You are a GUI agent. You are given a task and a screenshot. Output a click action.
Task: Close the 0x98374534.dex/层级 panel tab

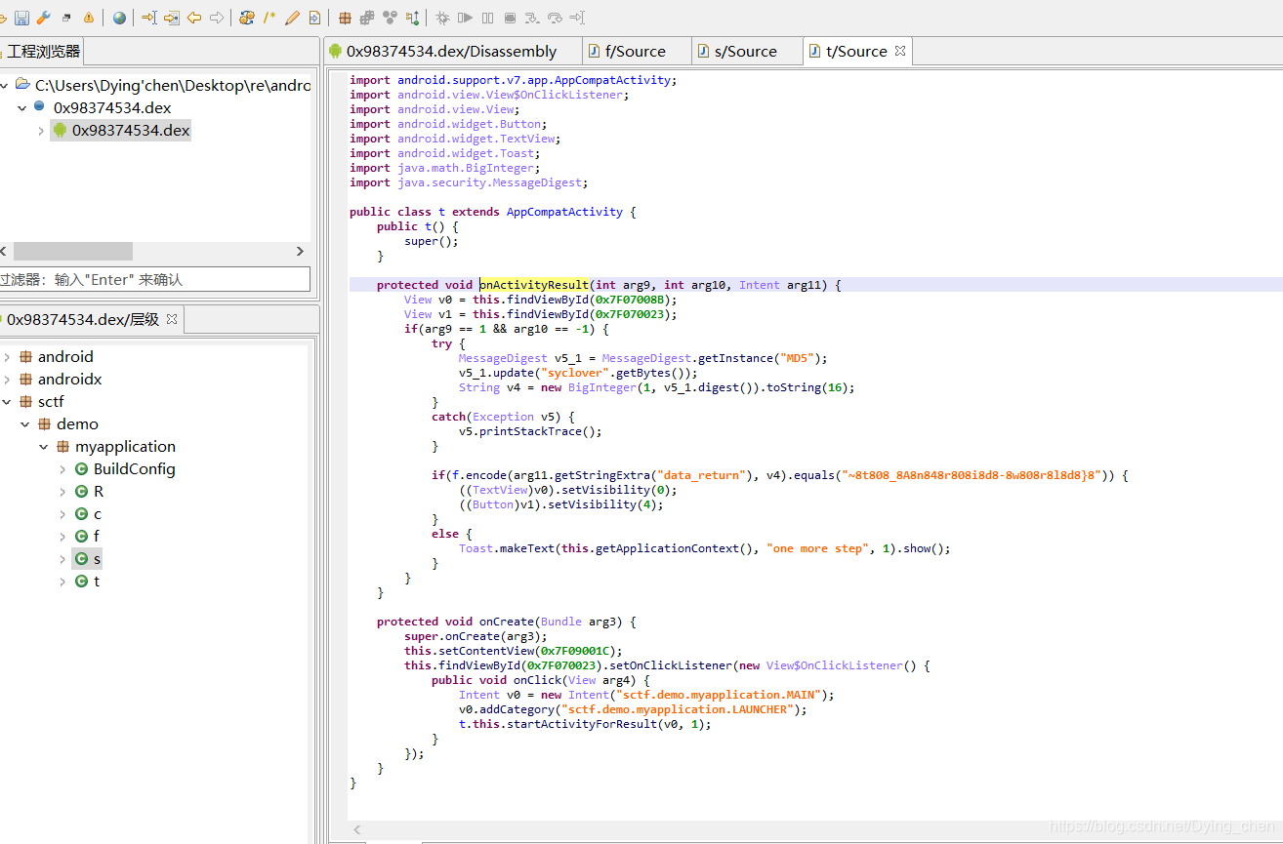point(172,318)
